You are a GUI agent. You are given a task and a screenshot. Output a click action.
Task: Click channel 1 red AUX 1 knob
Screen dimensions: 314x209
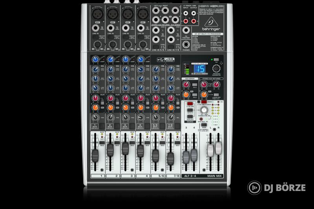pyautogui.click(x=95, y=98)
